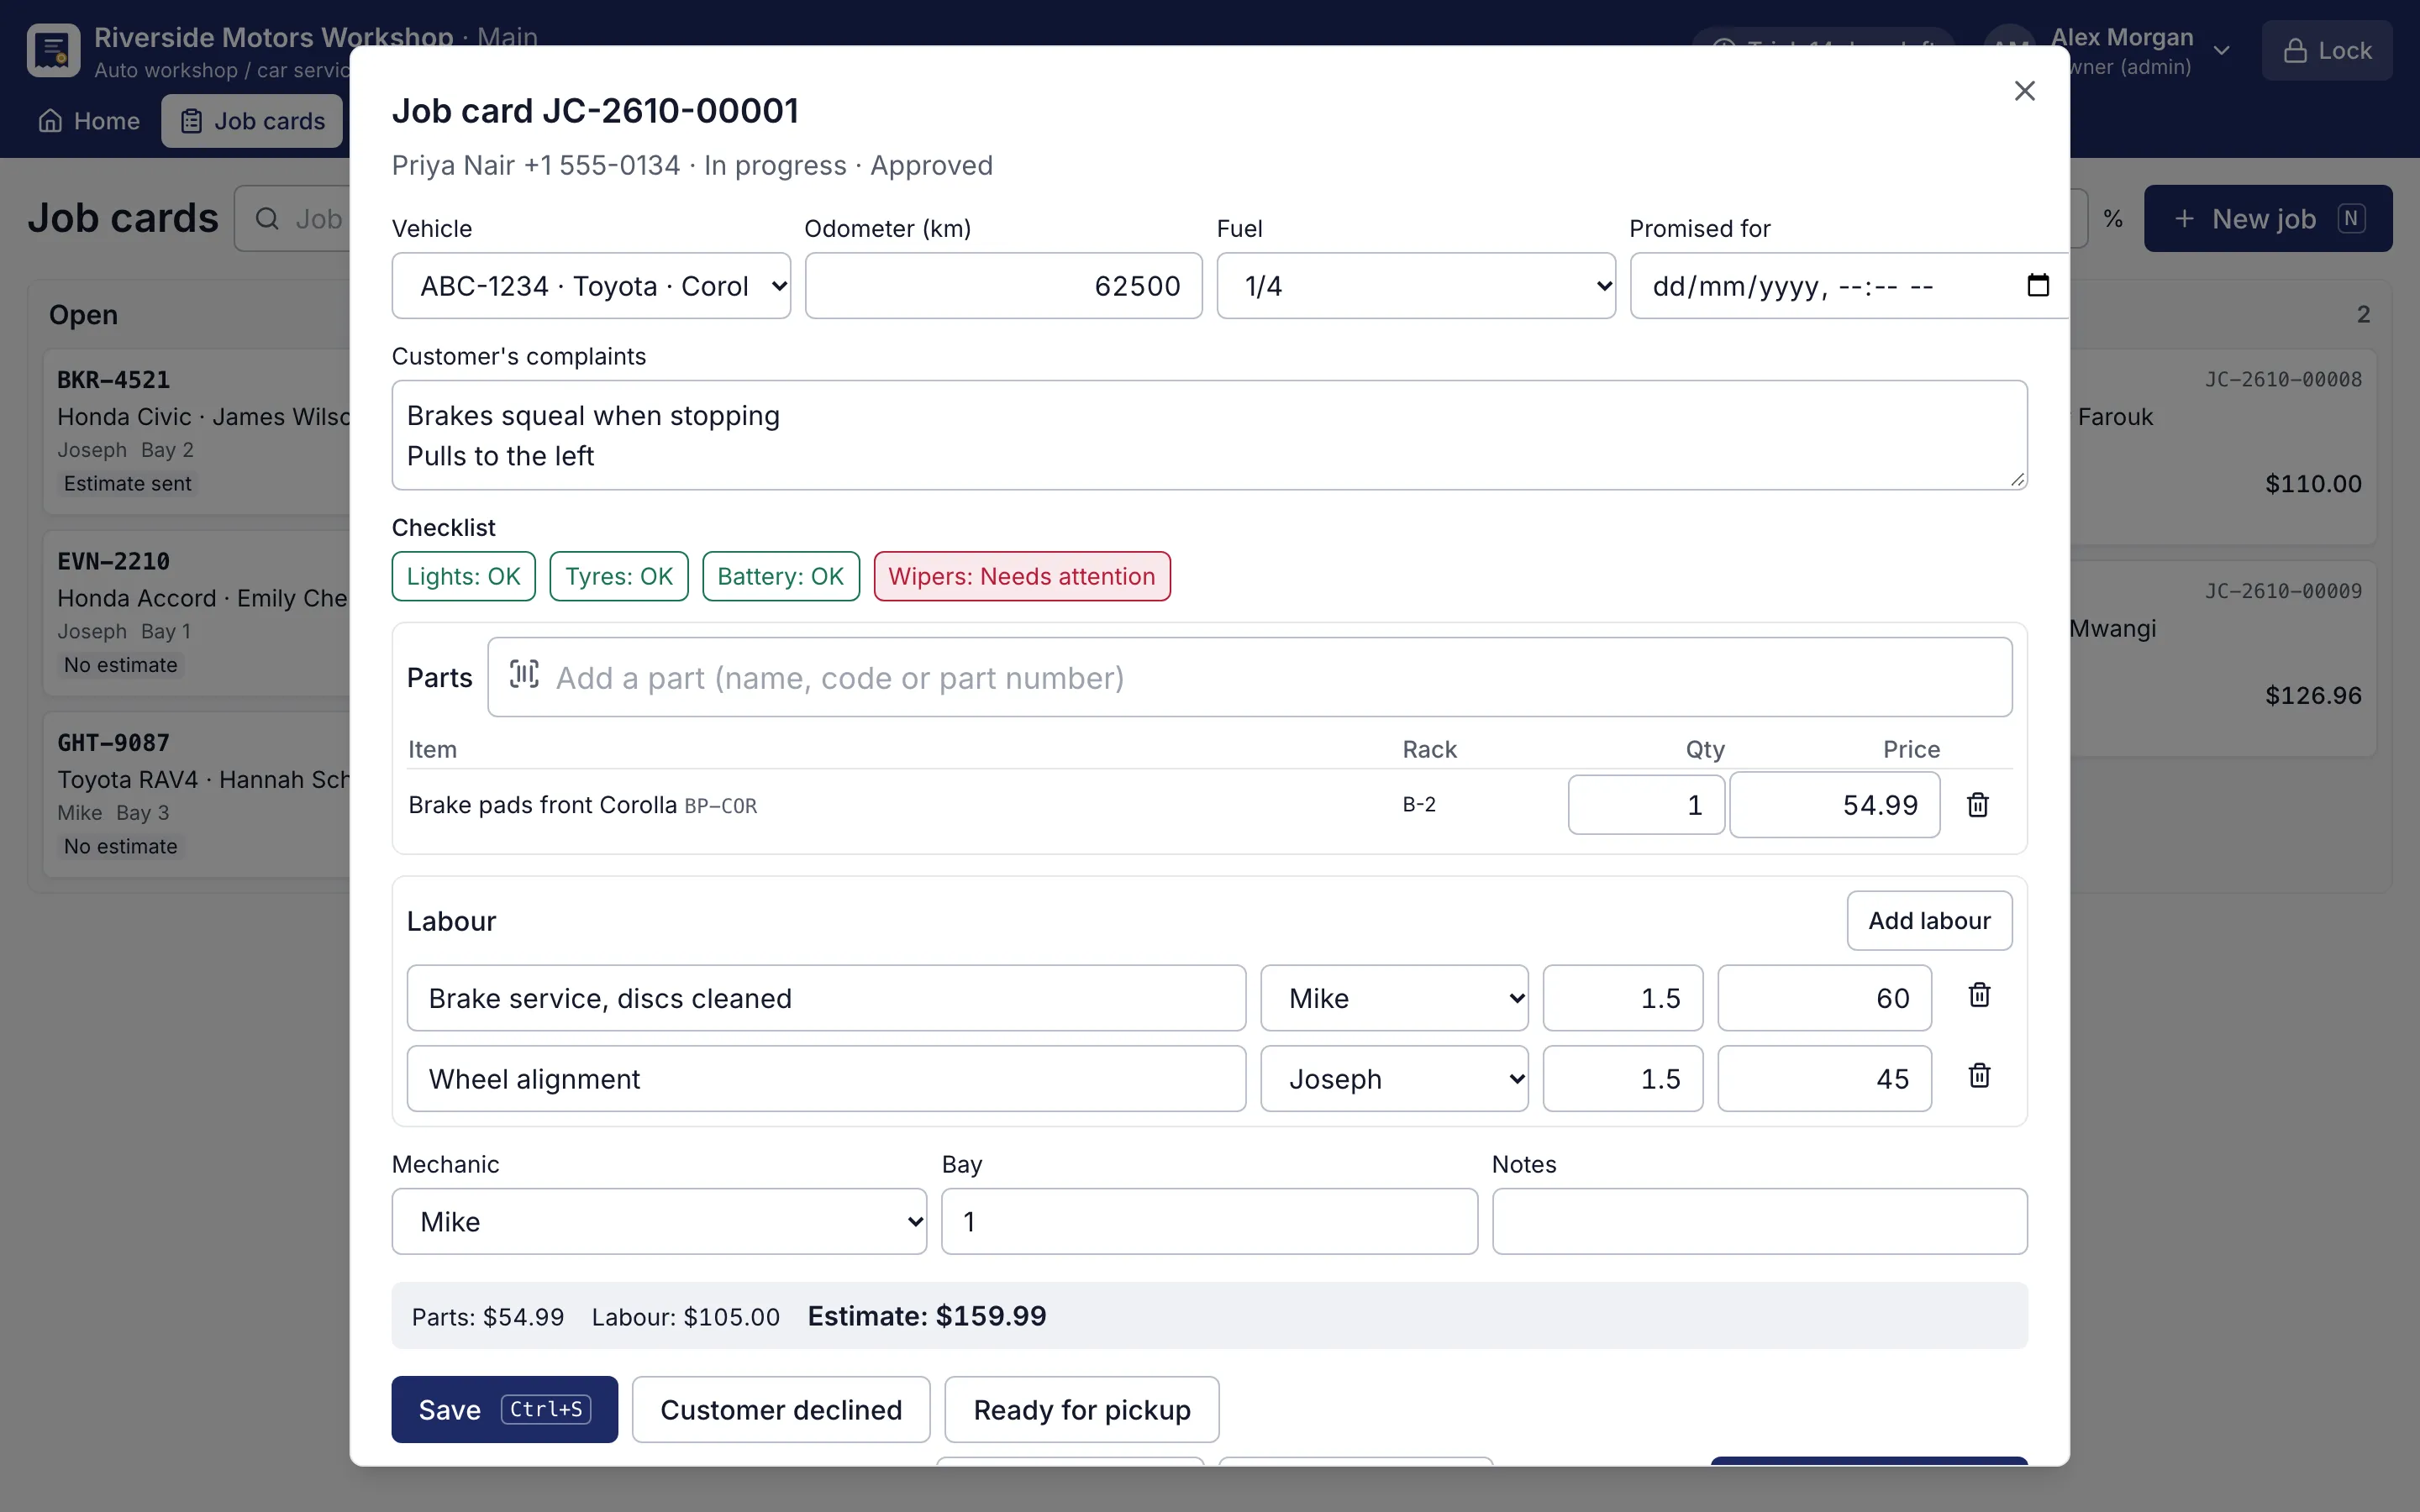Click the New job button
The width and height of the screenshot is (2420, 1512).
pyautogui.click(x=2267, y=218)
